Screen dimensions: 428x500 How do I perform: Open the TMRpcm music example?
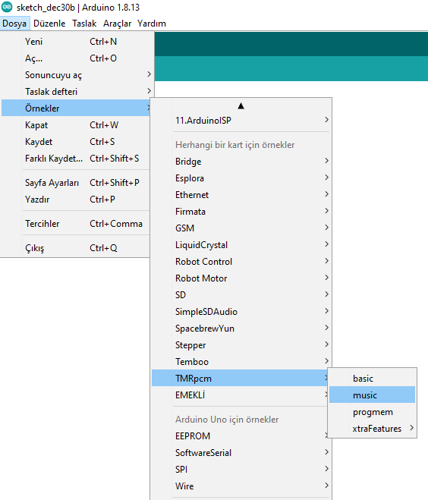click(372, 395)
